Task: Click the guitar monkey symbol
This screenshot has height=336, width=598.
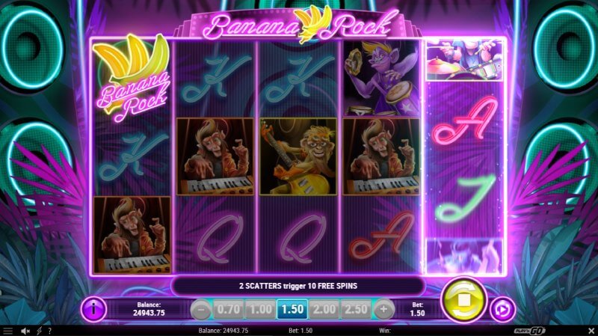Action: [298, 156]
